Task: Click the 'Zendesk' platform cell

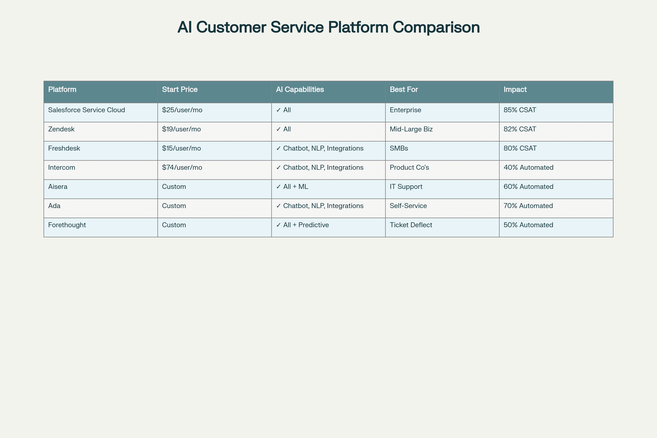Action: coord(100,132)
